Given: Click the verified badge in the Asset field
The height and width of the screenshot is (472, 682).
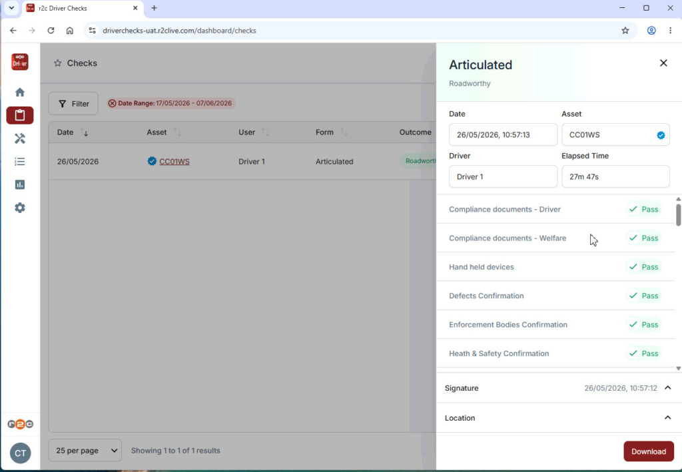Looking at the screenshot, I should 661,135.
